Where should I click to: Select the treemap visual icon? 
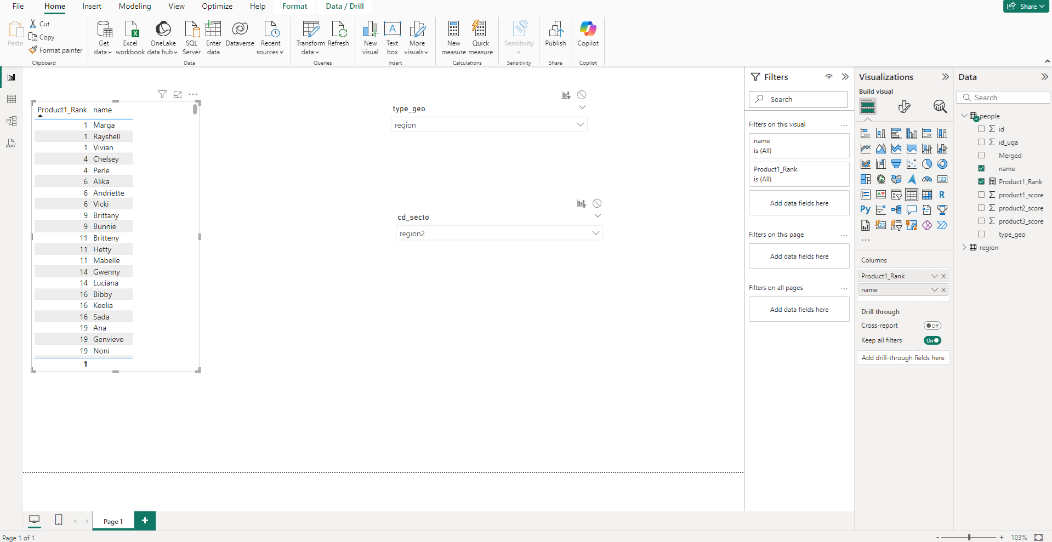(x=865, y=179)
